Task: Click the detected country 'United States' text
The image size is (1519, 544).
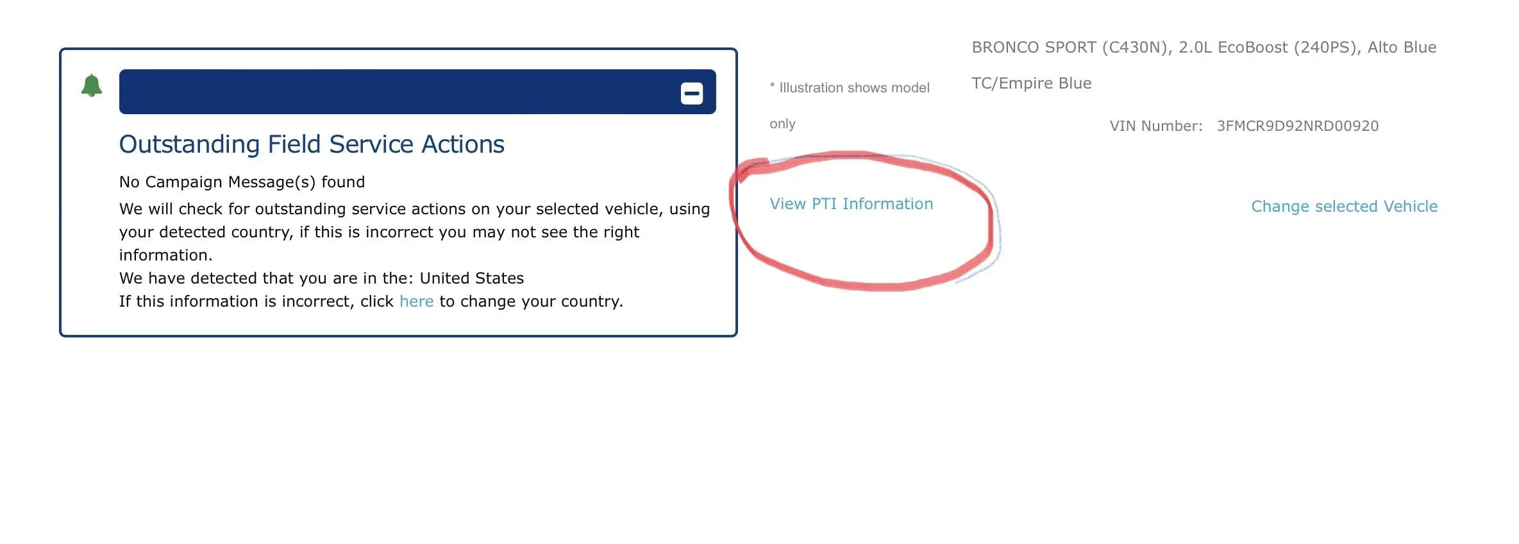Action: pos(471,278)
